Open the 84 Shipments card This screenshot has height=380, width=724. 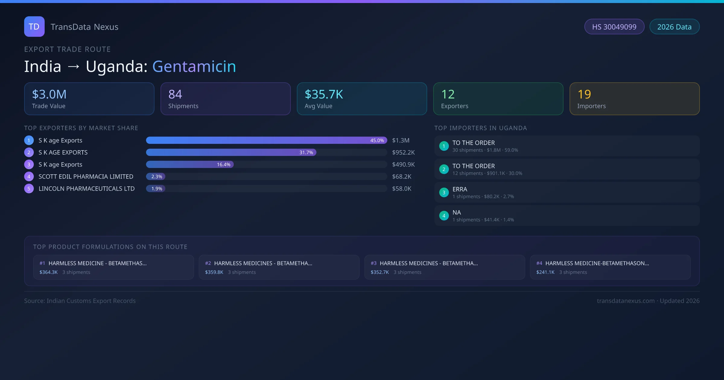point(225,99)
